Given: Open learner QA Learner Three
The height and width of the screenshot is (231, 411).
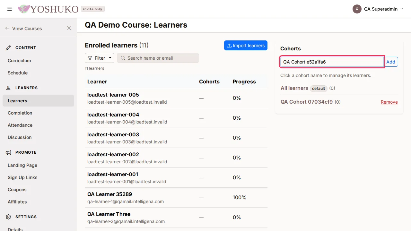Looking at the screenshot, I should tap(109, 214).
